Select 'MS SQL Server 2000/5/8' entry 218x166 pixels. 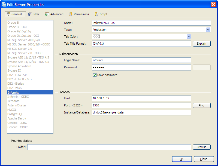click(30, 40)
